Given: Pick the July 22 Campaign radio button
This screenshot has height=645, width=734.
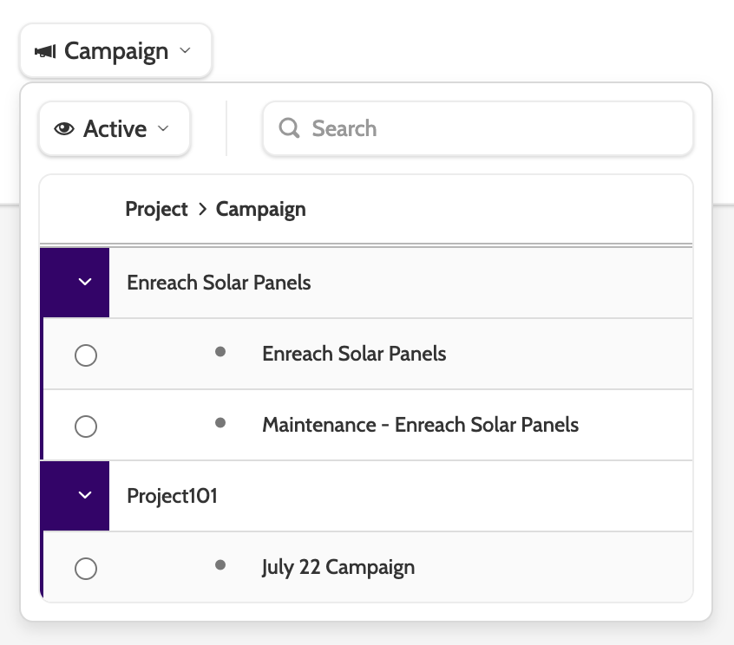Looking at the screenshot, I should pos(86,569).
